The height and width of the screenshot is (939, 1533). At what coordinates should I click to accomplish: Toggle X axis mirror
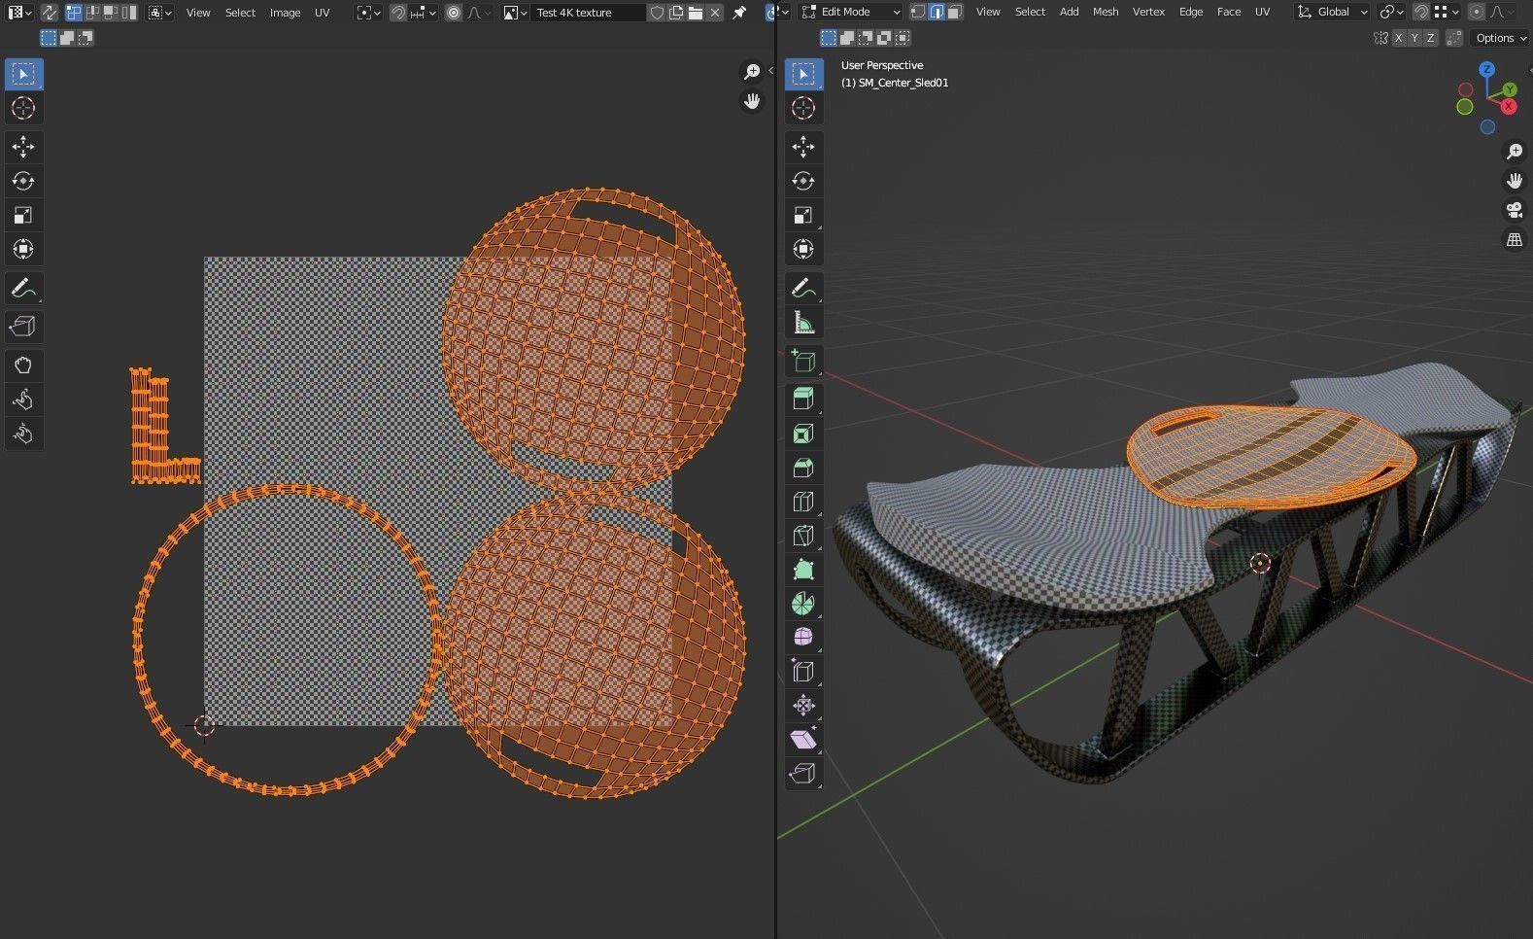pyautogui.click(x=1399, y=38)
